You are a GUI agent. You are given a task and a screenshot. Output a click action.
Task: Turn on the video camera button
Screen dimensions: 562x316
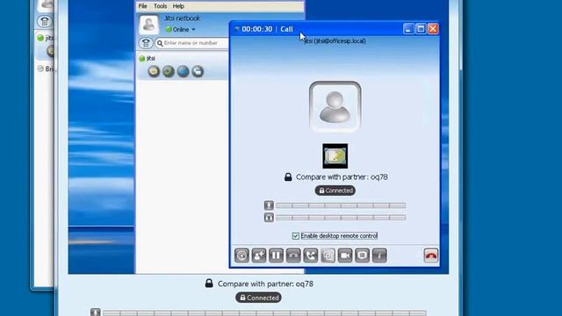point(345,255)
